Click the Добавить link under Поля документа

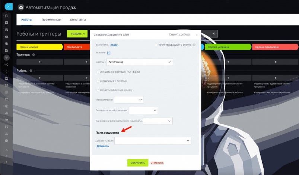(103, 146)
